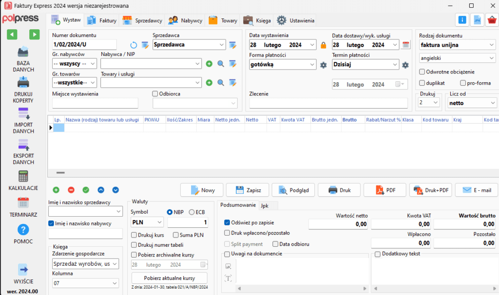Click the Wyjście exit icon
The height and width of the screenshot is (295, 499).
tap(23, 269)
